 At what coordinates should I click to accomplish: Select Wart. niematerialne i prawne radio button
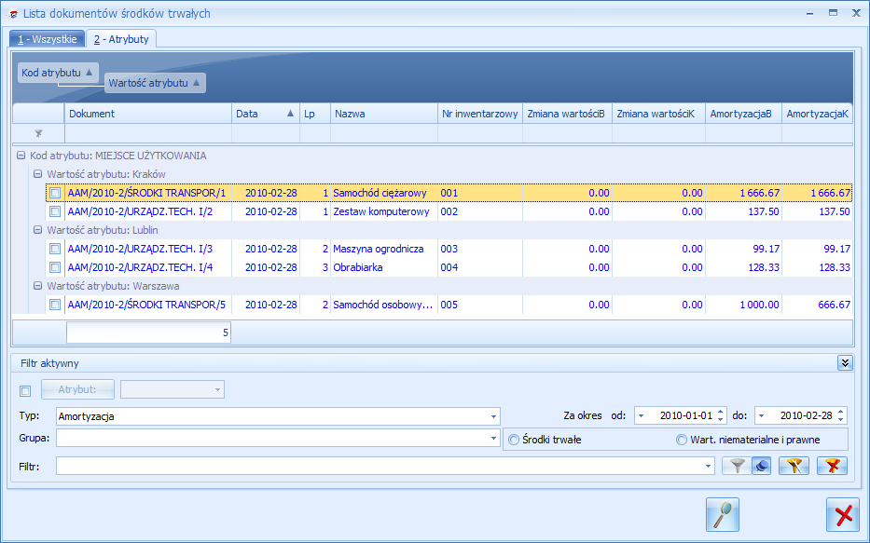point(682,440)
